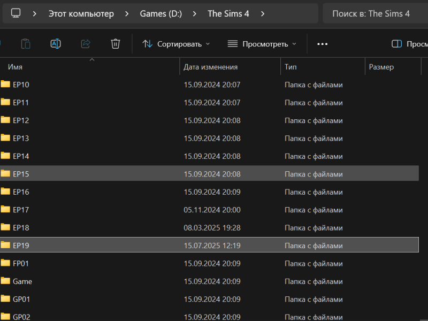The width and height of the screenshot is (428, 321).
Task: Click the GP01 folder icon
Action: point(5,299)
